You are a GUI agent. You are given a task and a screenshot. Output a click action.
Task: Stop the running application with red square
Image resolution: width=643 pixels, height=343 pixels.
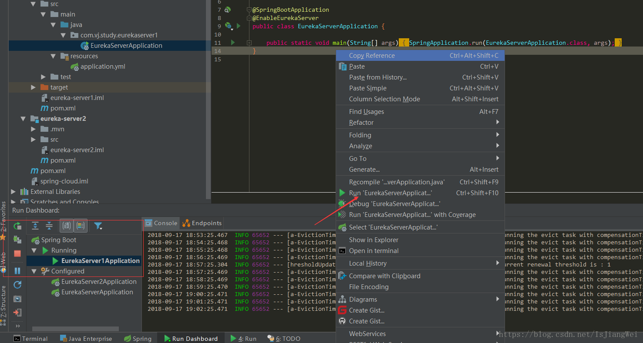click(x=17, y=253)
